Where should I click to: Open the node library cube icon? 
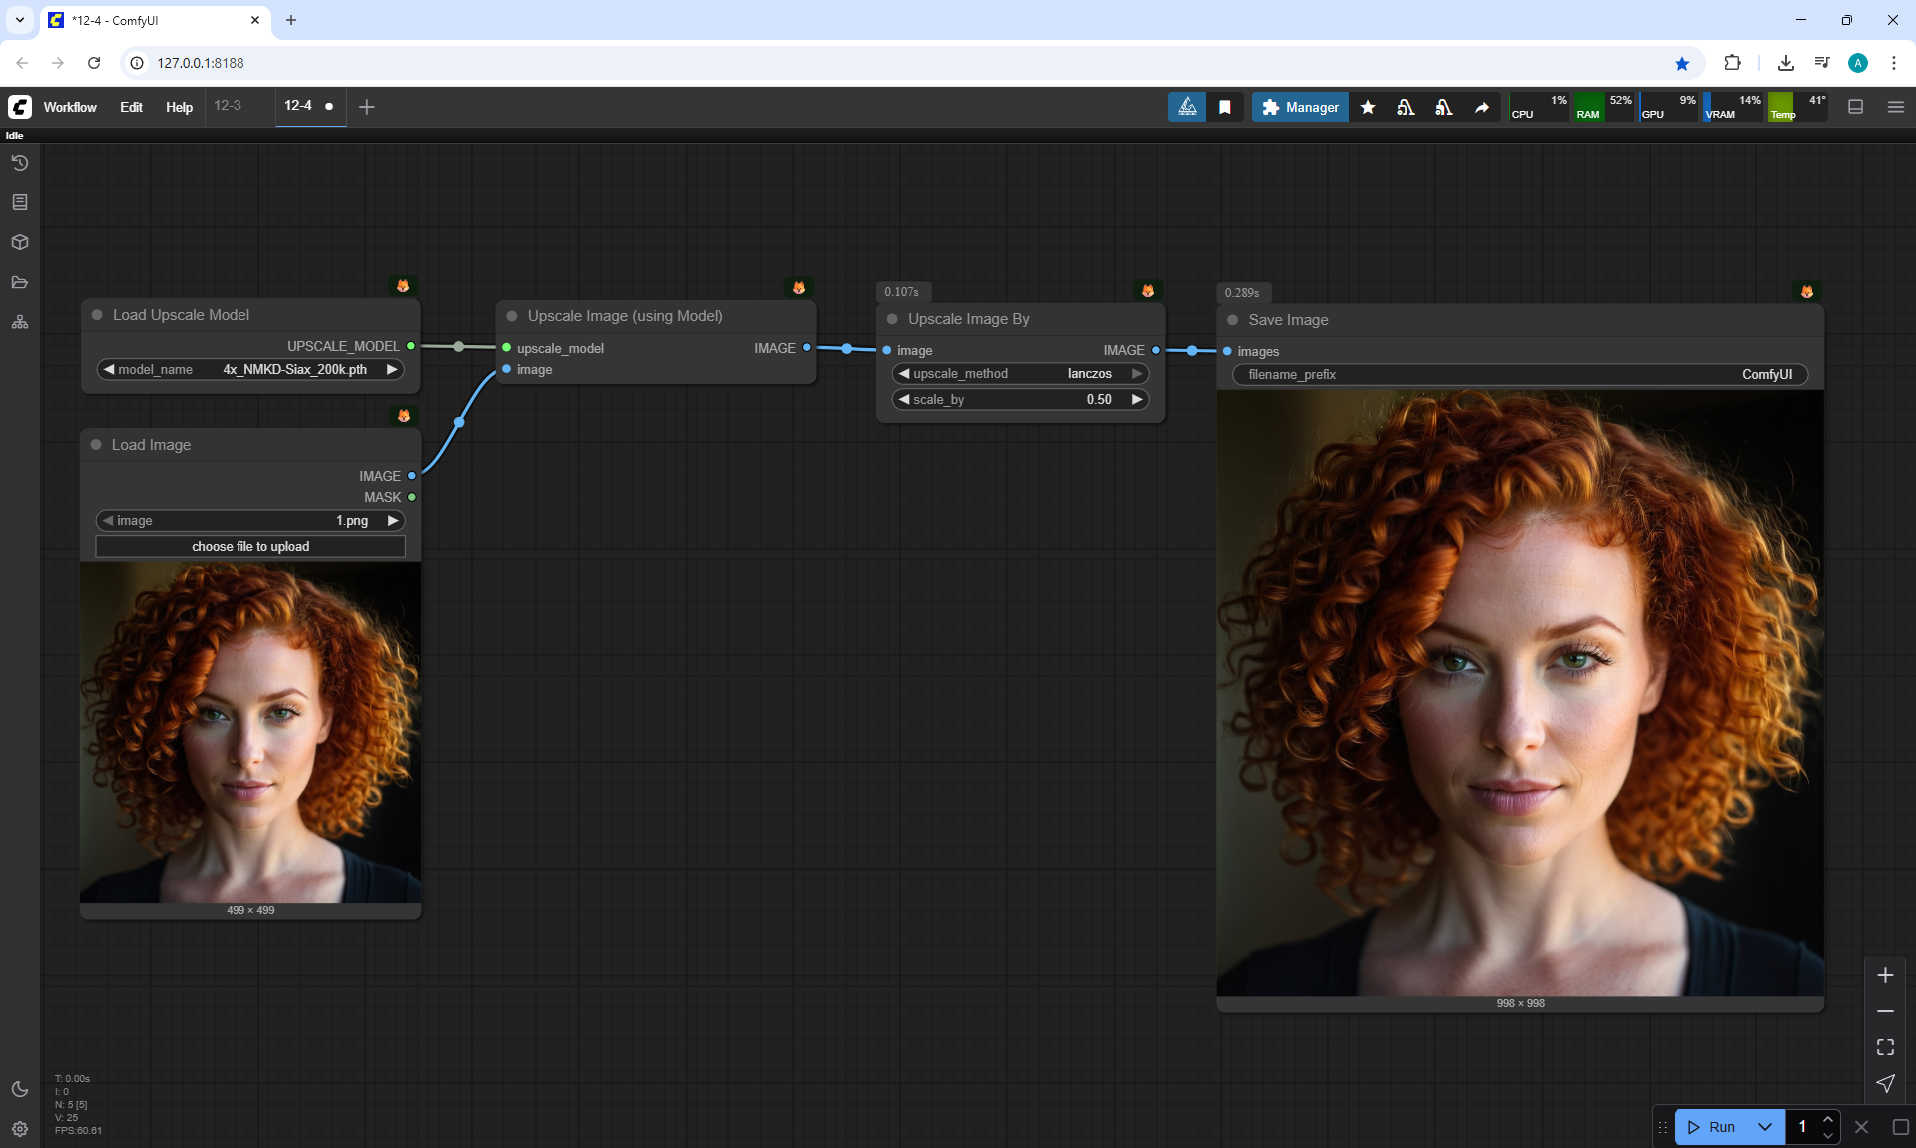pyautogui.click(x=20, y=242)
